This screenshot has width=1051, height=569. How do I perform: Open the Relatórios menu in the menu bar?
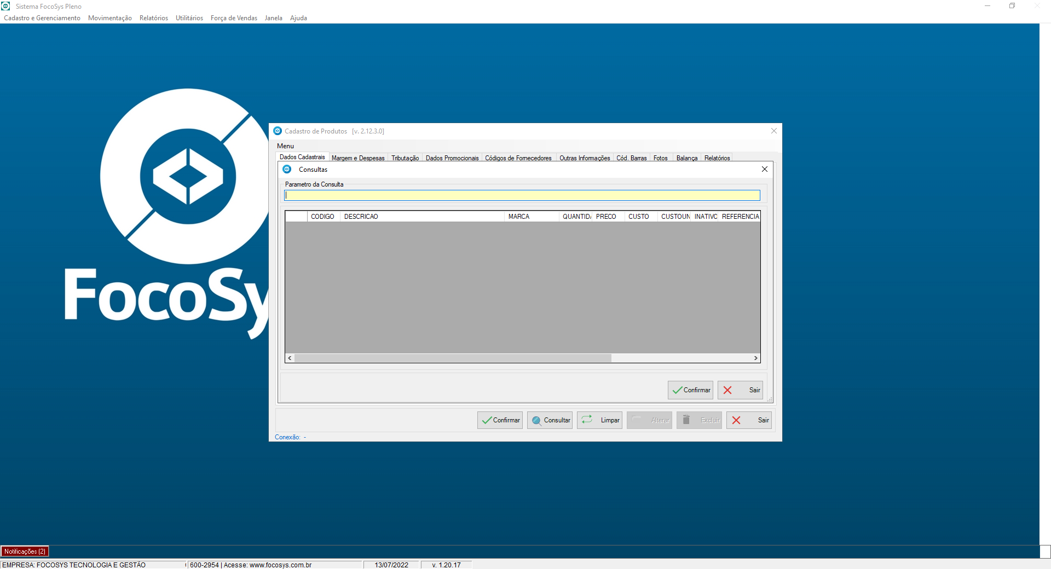click(x=154, y=18)
